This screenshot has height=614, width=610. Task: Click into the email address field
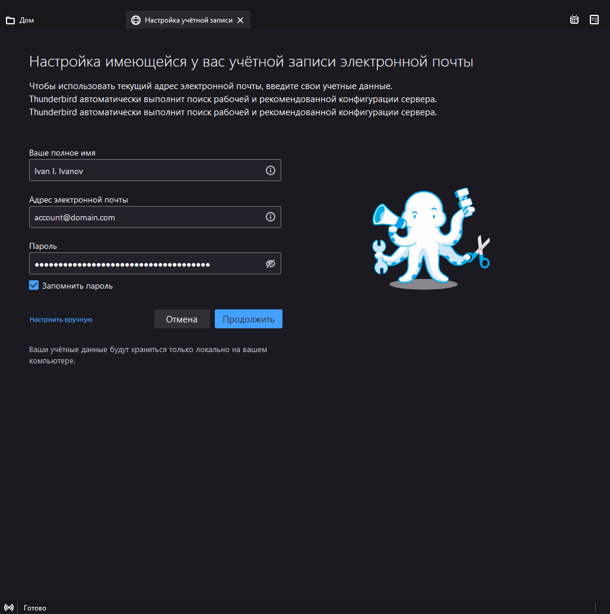click(x=145, y=217)
